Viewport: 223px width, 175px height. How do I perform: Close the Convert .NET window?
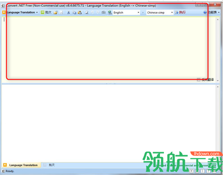click(215, 4)
